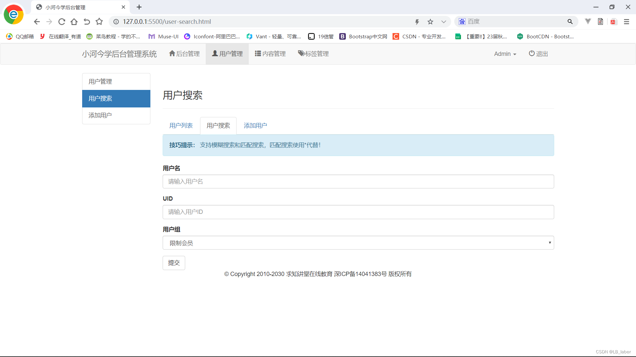This screenshot has width=636, height=357.
Task: Focus the UID input field
Action: (358, 212)
